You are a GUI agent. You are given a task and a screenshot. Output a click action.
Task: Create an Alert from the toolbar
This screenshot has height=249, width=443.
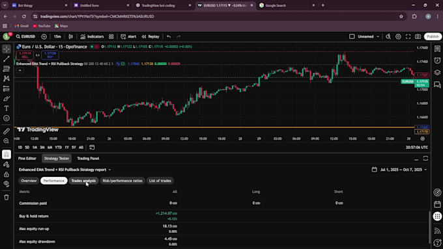128,36
